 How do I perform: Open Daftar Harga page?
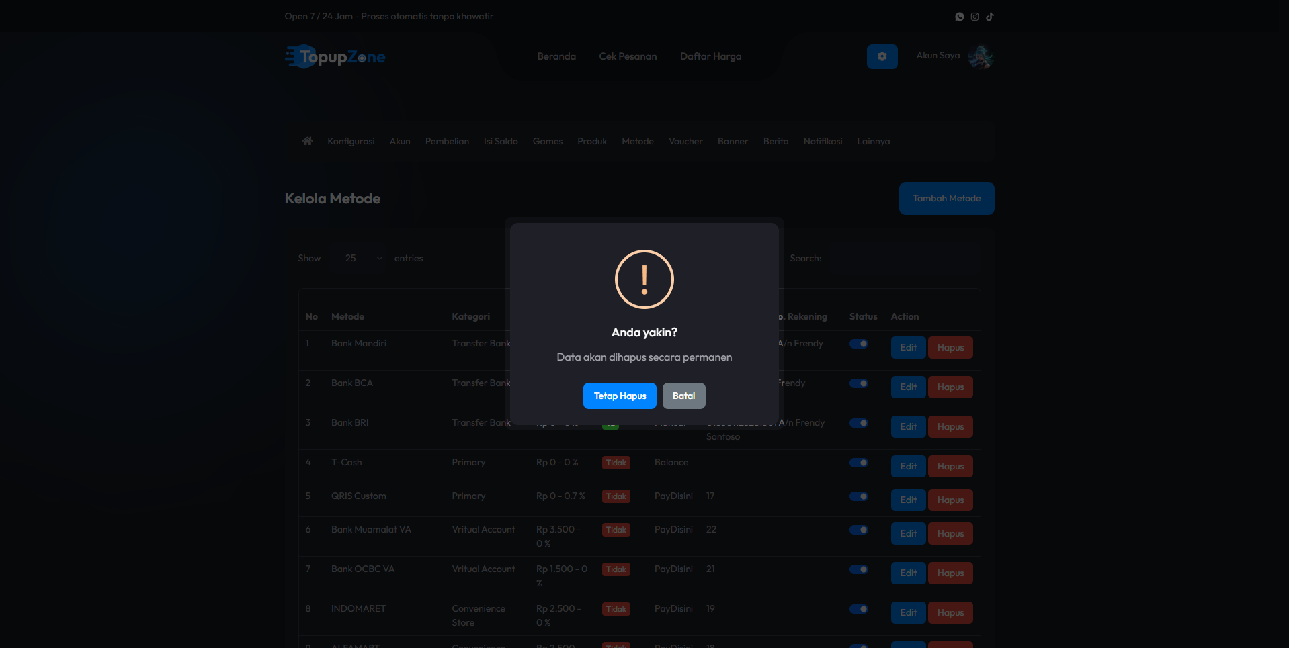tap(710, 56)
